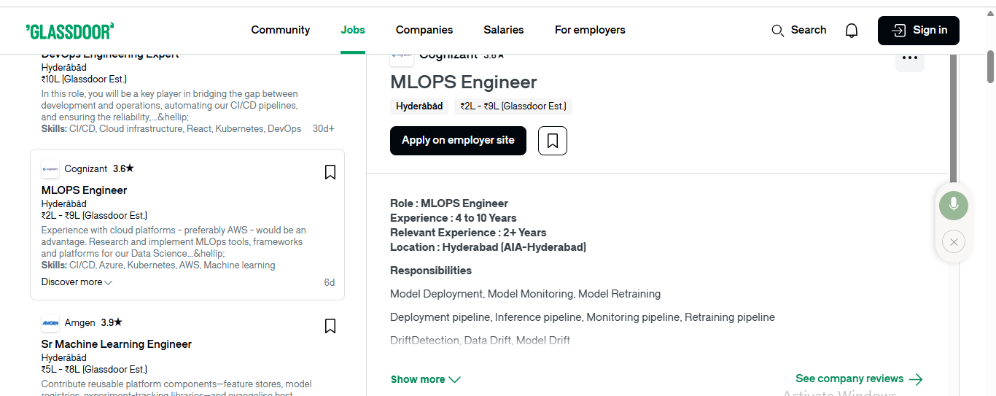This screenshot has height=396, width=996.
Task: Click Amgen logo in job card
Action: pyautogui.click(x=50, y=322)
